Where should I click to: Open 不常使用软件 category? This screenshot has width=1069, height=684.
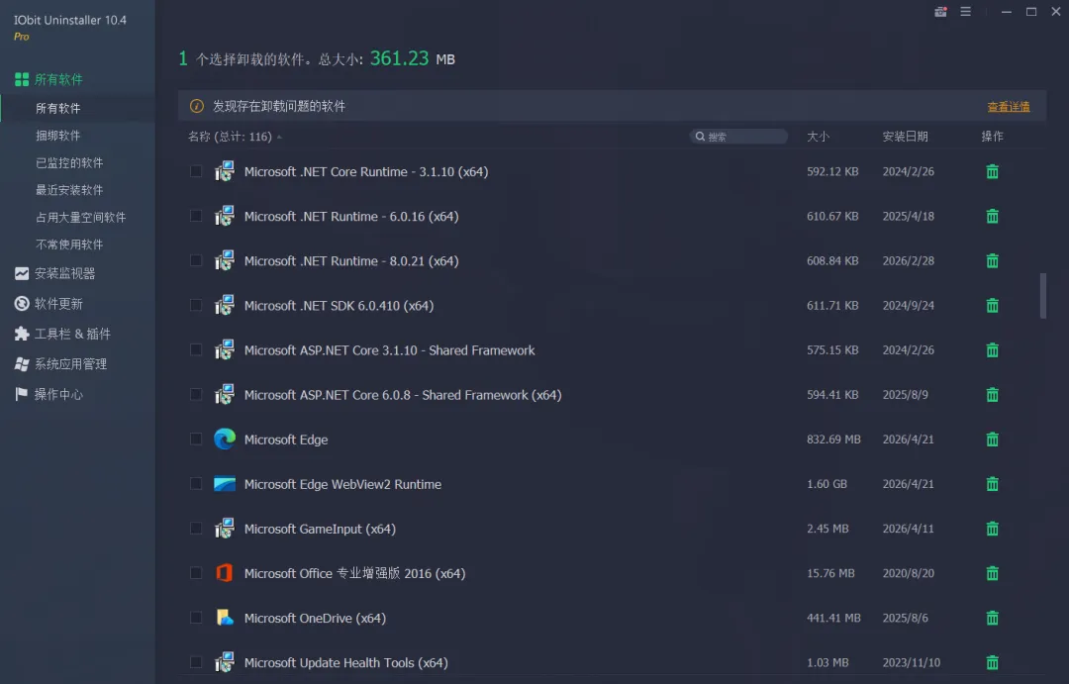tap(69, 244)
